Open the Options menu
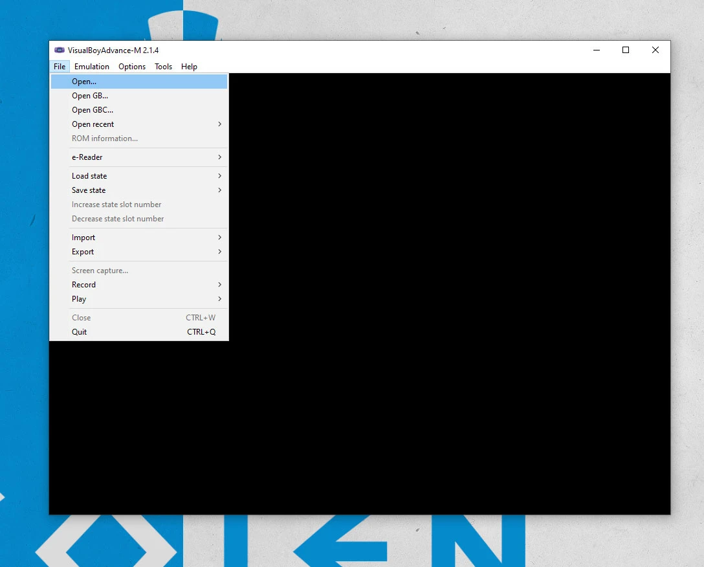The height and width of the screenshot is (567, 704). pyautogui.click(x=132, y=67)
